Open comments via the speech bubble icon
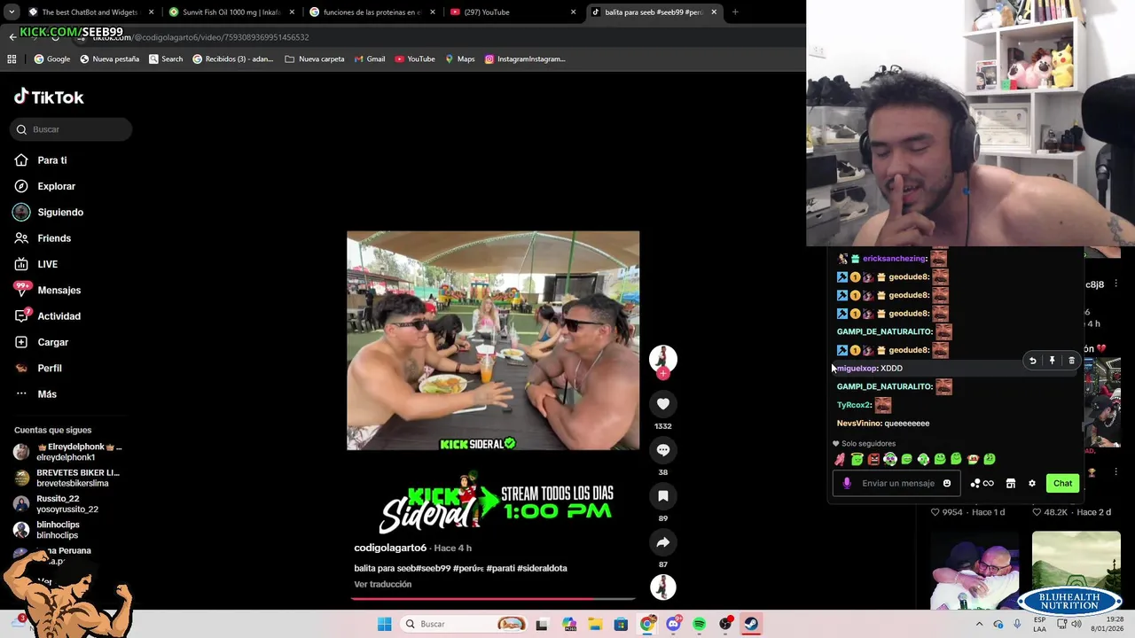 662,450
